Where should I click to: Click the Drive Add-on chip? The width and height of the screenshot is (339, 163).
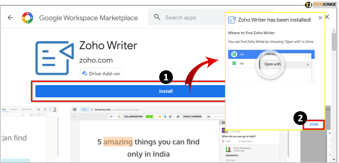point(101,74)
